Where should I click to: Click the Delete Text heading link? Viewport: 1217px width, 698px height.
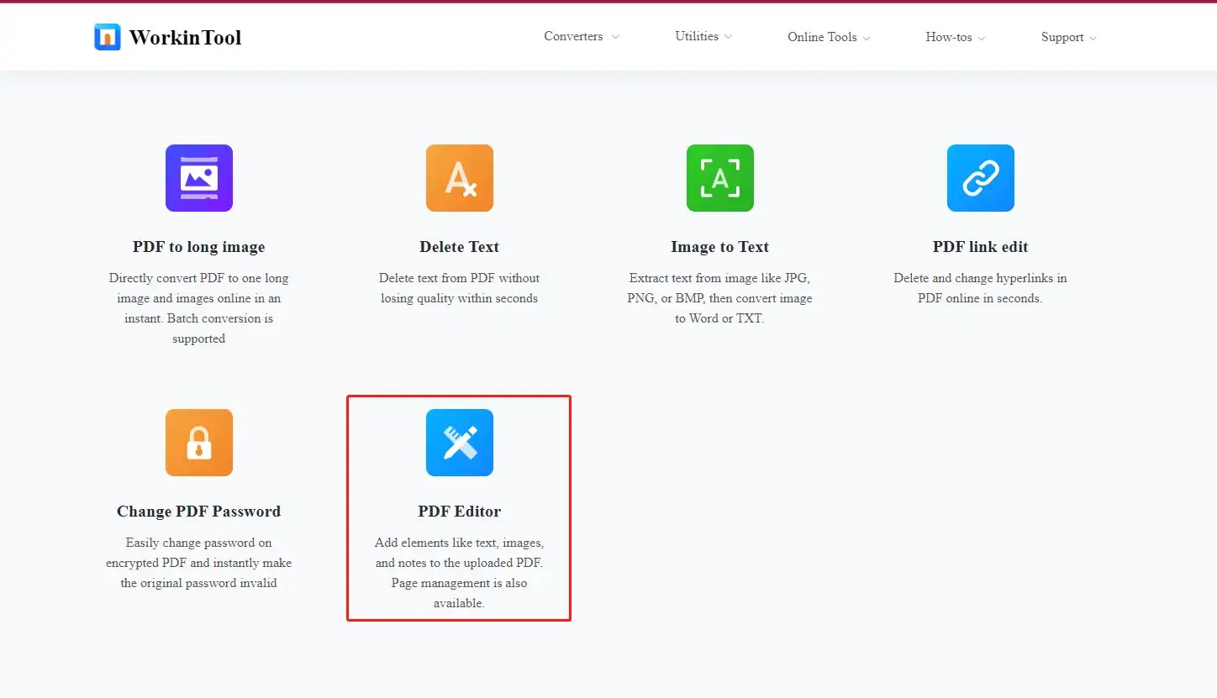[x=459, y=246]
